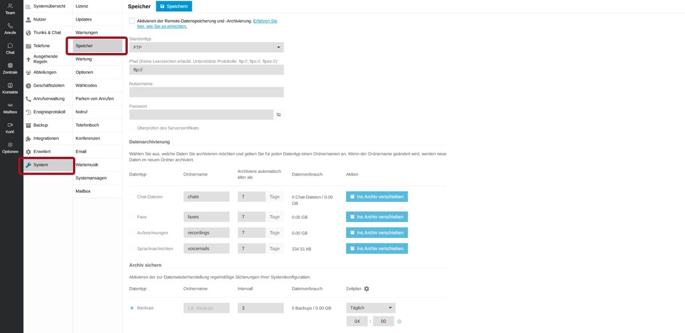The width and height of the screenshot is (685, 333).
Task: Click the Optionen gear in the dark navigation bar
Action: coord(10,148)
